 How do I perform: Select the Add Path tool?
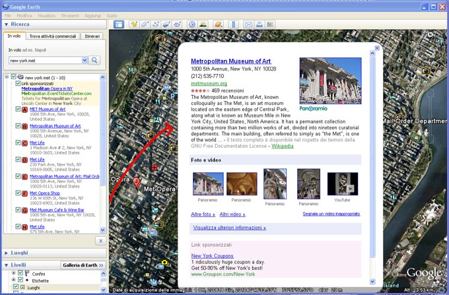click(x=155, y=24)
